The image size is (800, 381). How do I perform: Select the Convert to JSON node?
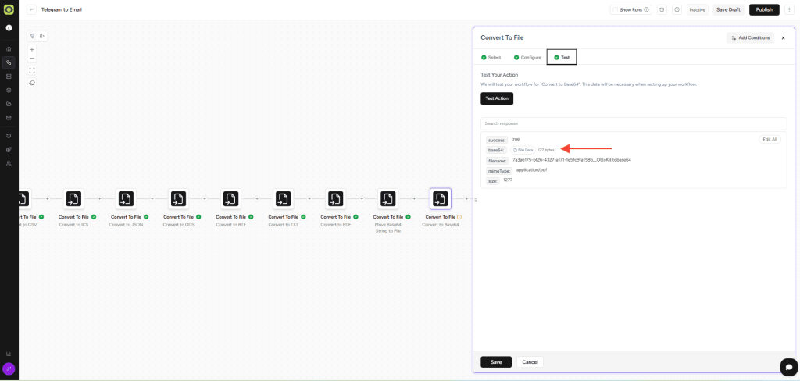click(x=126, y=198)
